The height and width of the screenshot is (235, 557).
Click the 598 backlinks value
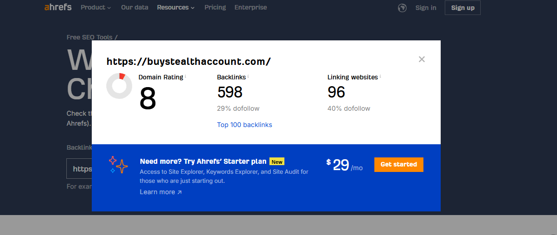click(x=230, y=92)
